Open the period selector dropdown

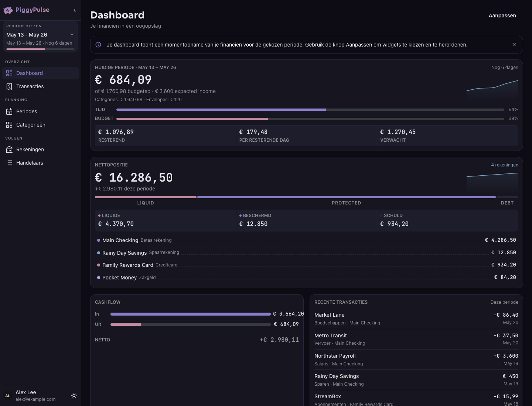[x=40, y=37]
